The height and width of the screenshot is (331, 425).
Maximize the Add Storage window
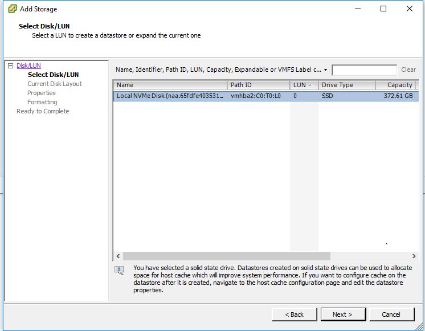(383, 9)
